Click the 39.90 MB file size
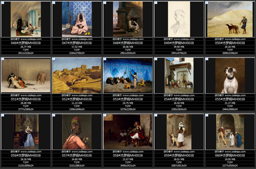This screenshot has height=169, width=256. click(179, 47)
